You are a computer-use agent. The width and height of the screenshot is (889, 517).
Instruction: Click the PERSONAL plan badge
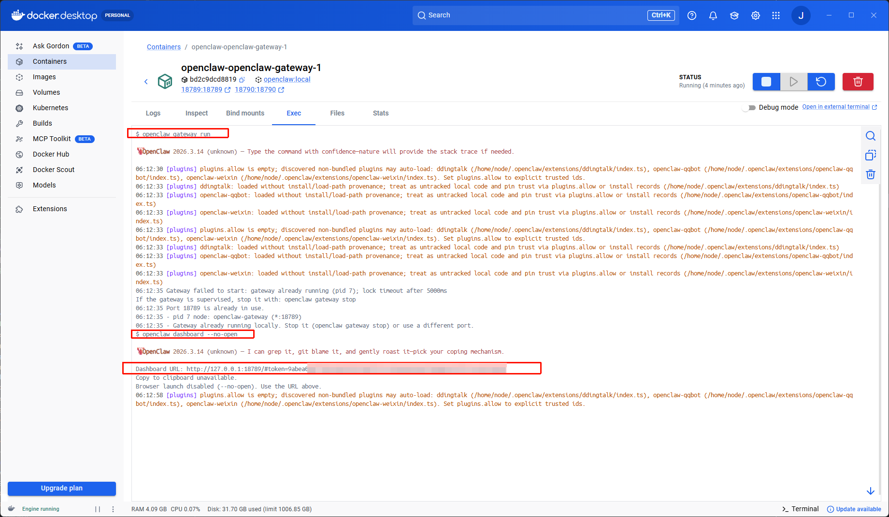click(x=117, y=15)
